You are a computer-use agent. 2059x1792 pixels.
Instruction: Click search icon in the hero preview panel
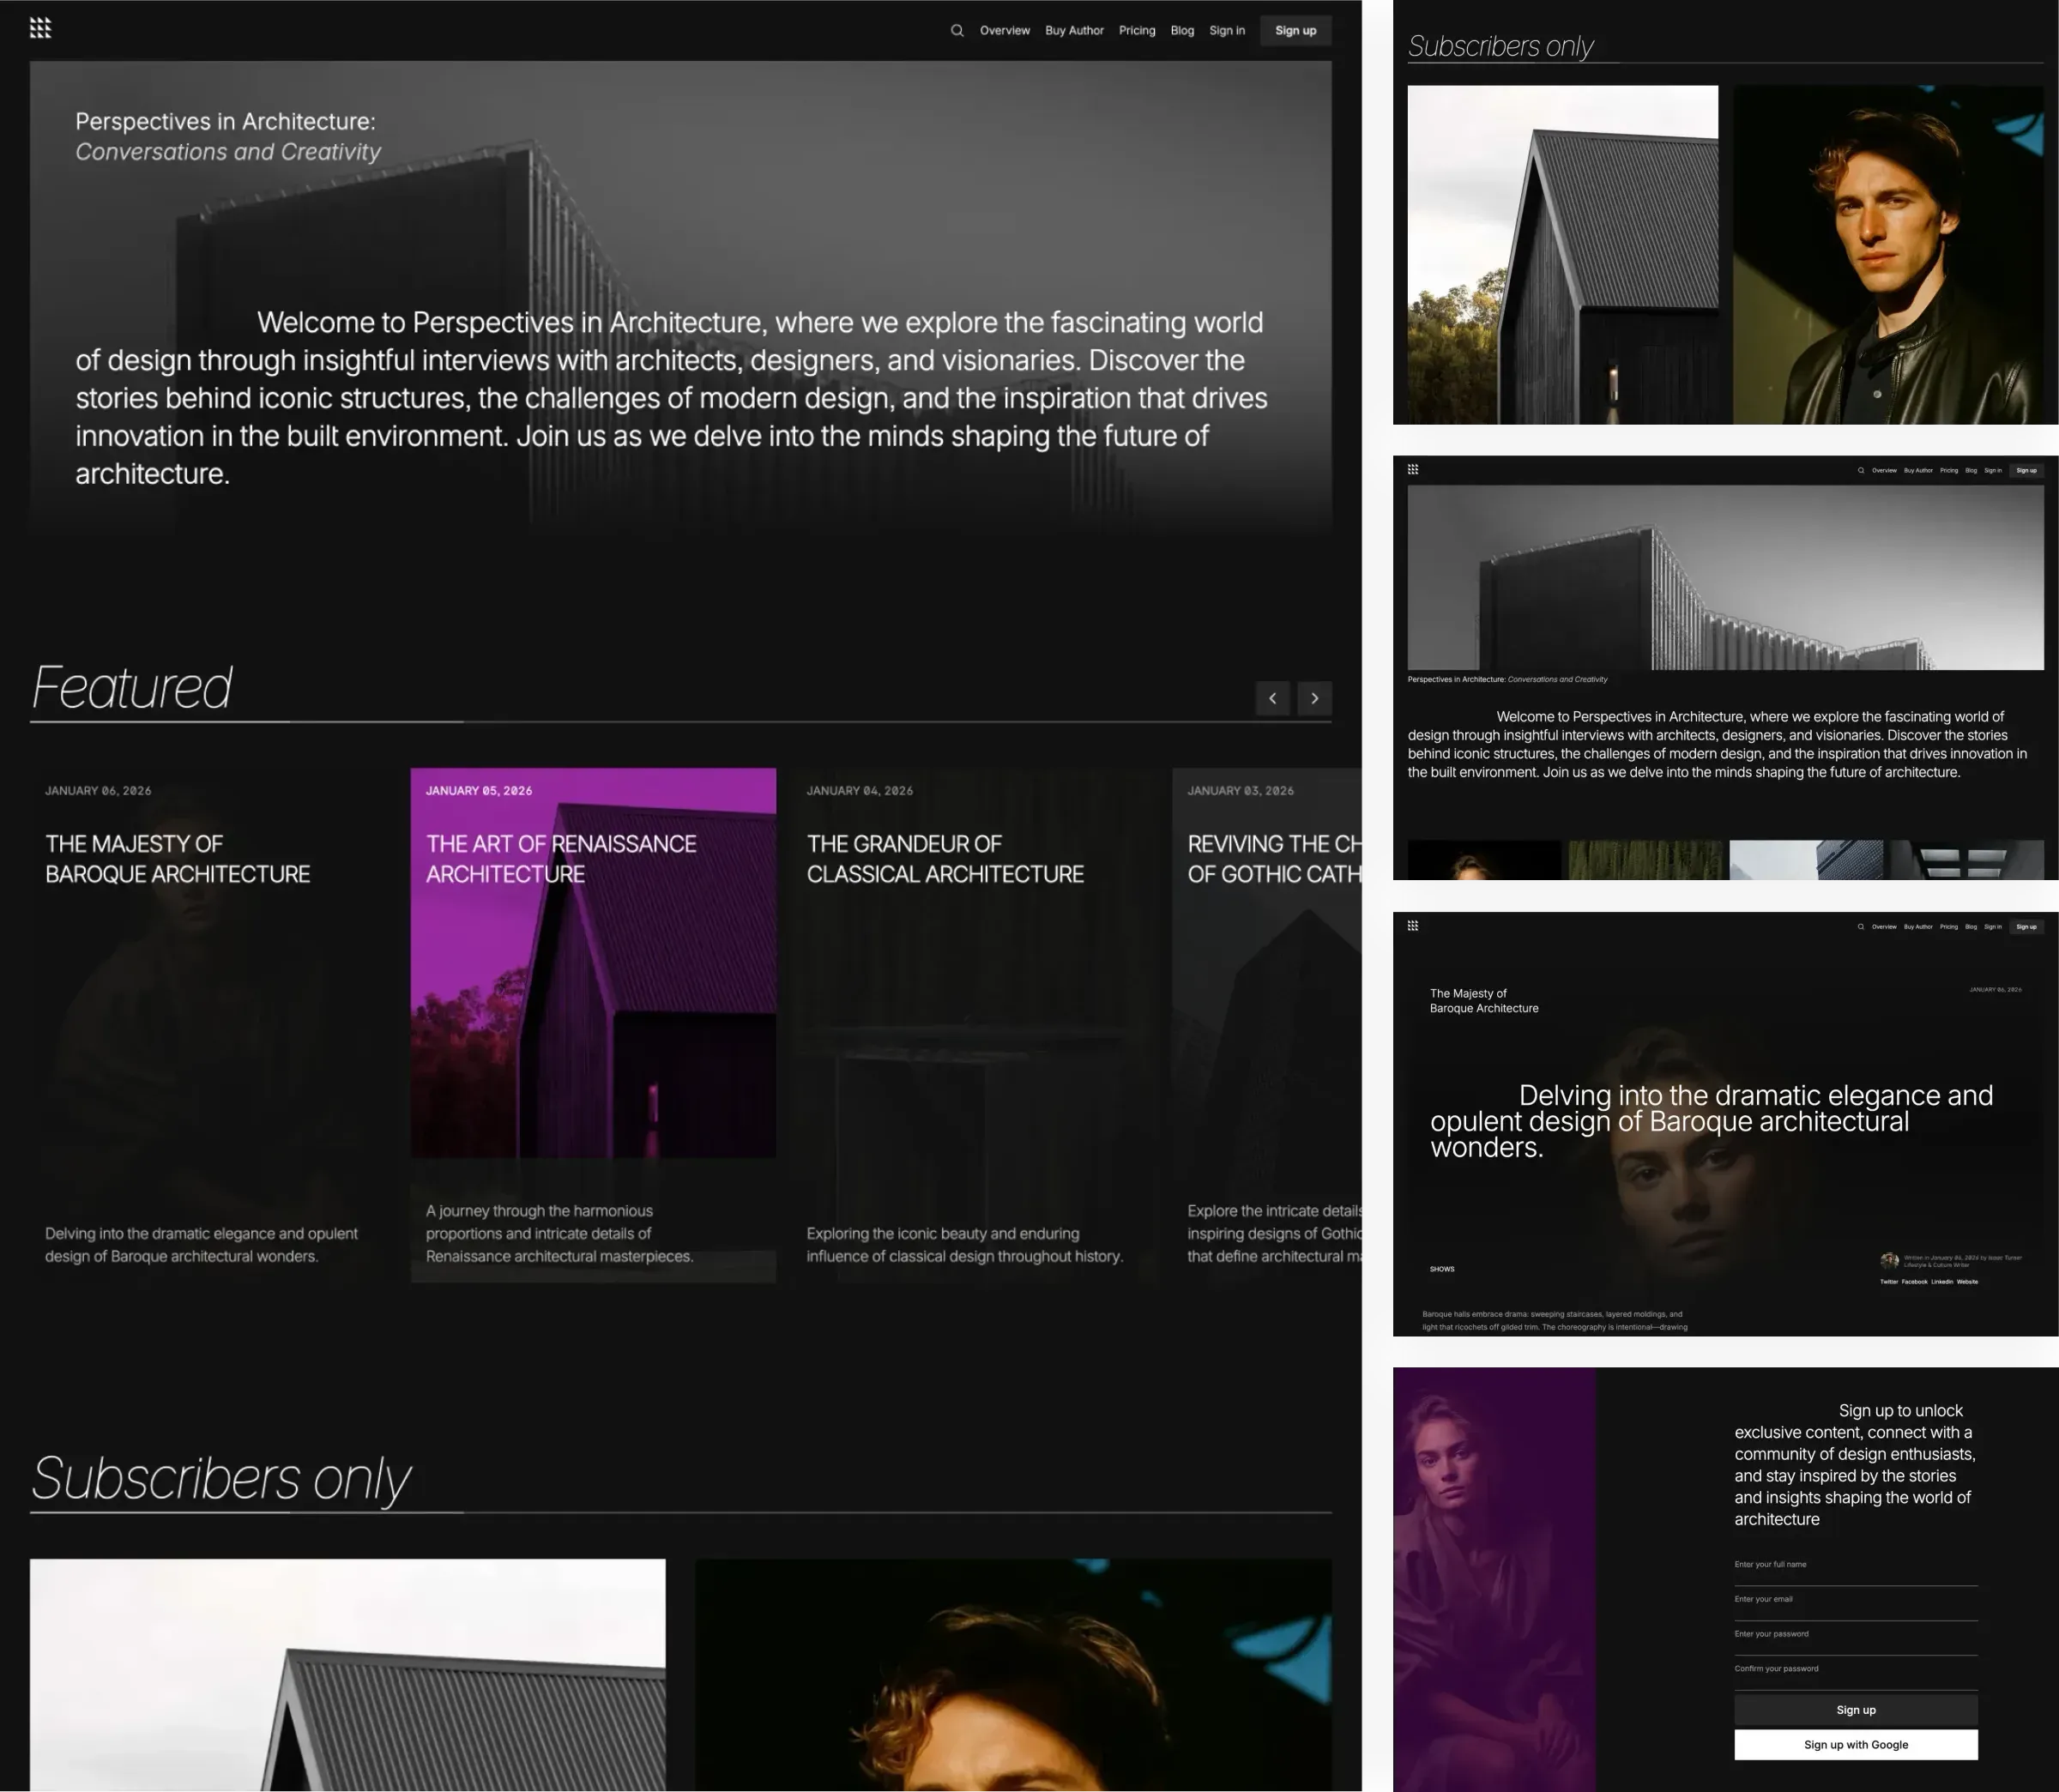[1861, 470]
